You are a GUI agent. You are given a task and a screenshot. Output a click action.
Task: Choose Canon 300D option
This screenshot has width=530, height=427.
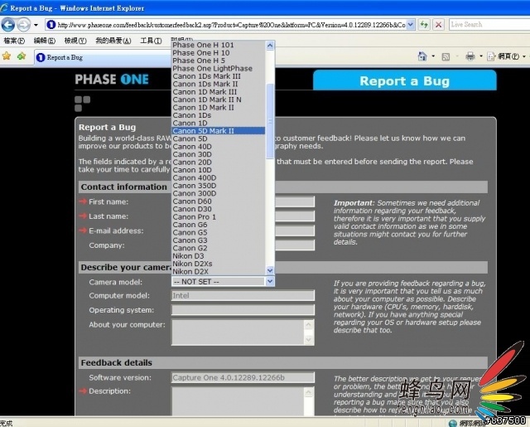pyautogui.click(x=219, y=193)
